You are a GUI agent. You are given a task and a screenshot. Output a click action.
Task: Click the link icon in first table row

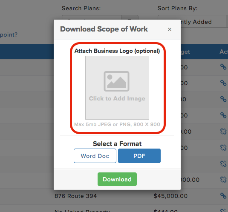[223, 67]
